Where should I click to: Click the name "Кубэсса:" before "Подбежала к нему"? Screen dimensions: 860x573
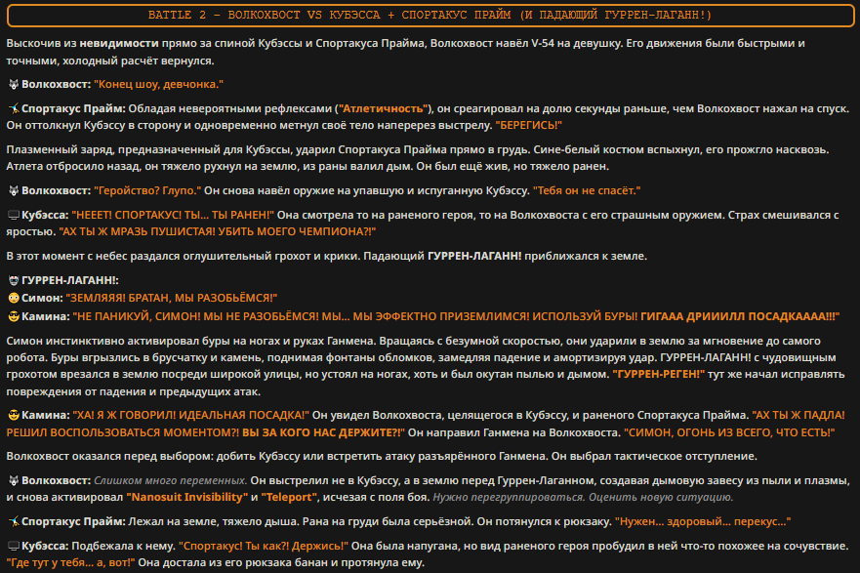tap(45, 546)
